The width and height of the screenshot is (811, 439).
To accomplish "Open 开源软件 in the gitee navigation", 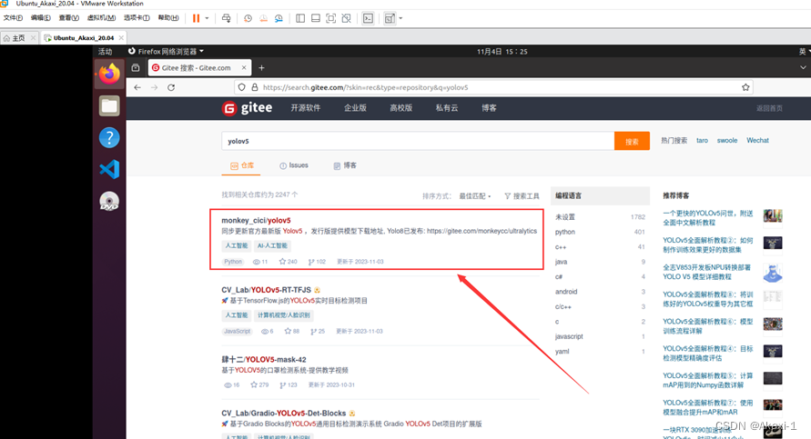I will [x=305, y=108].
